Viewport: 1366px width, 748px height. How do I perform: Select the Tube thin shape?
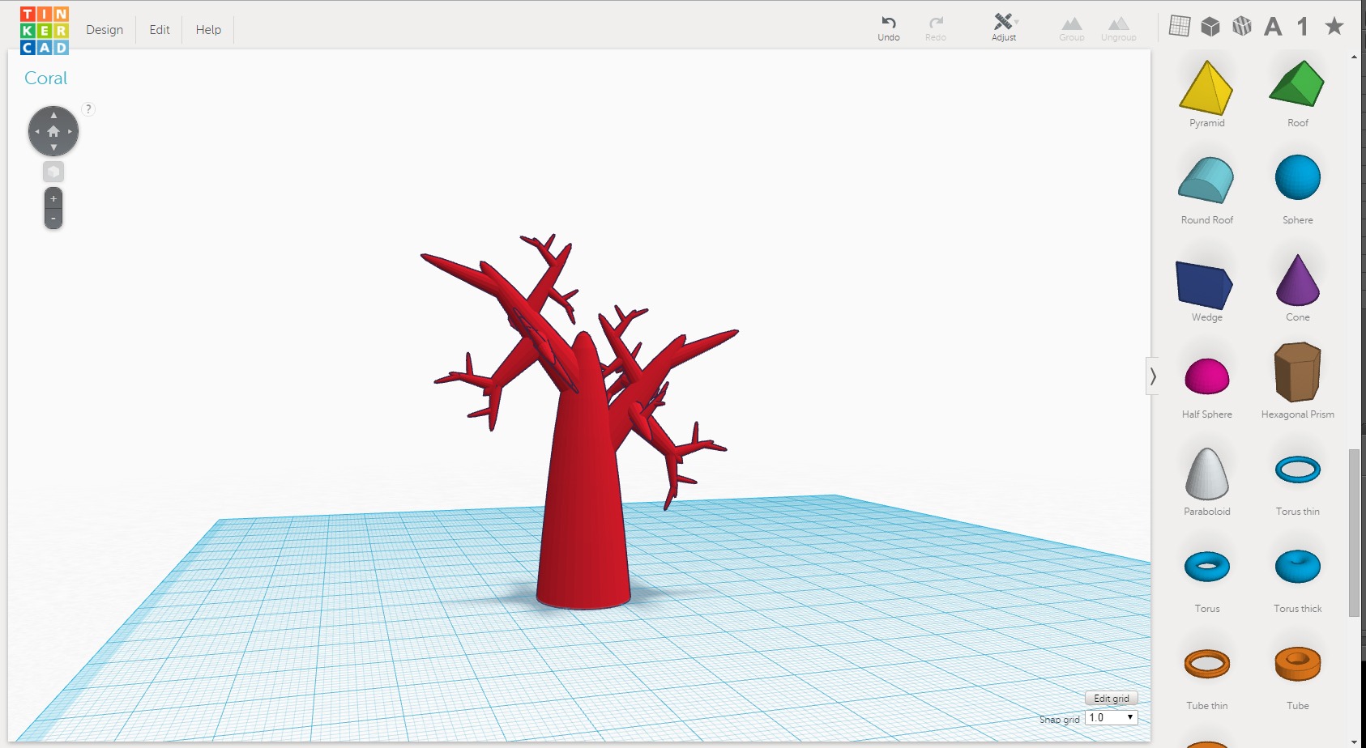[1207, 664]
